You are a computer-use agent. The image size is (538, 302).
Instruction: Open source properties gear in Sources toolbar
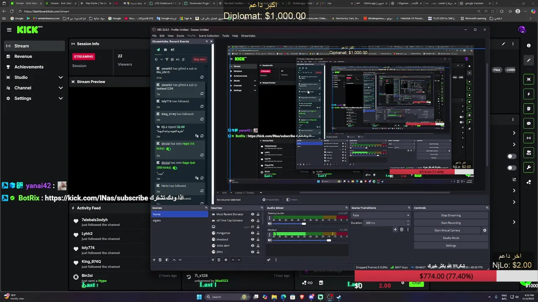226,260
